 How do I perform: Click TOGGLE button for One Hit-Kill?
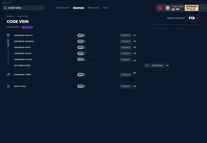tap(126, 86)
